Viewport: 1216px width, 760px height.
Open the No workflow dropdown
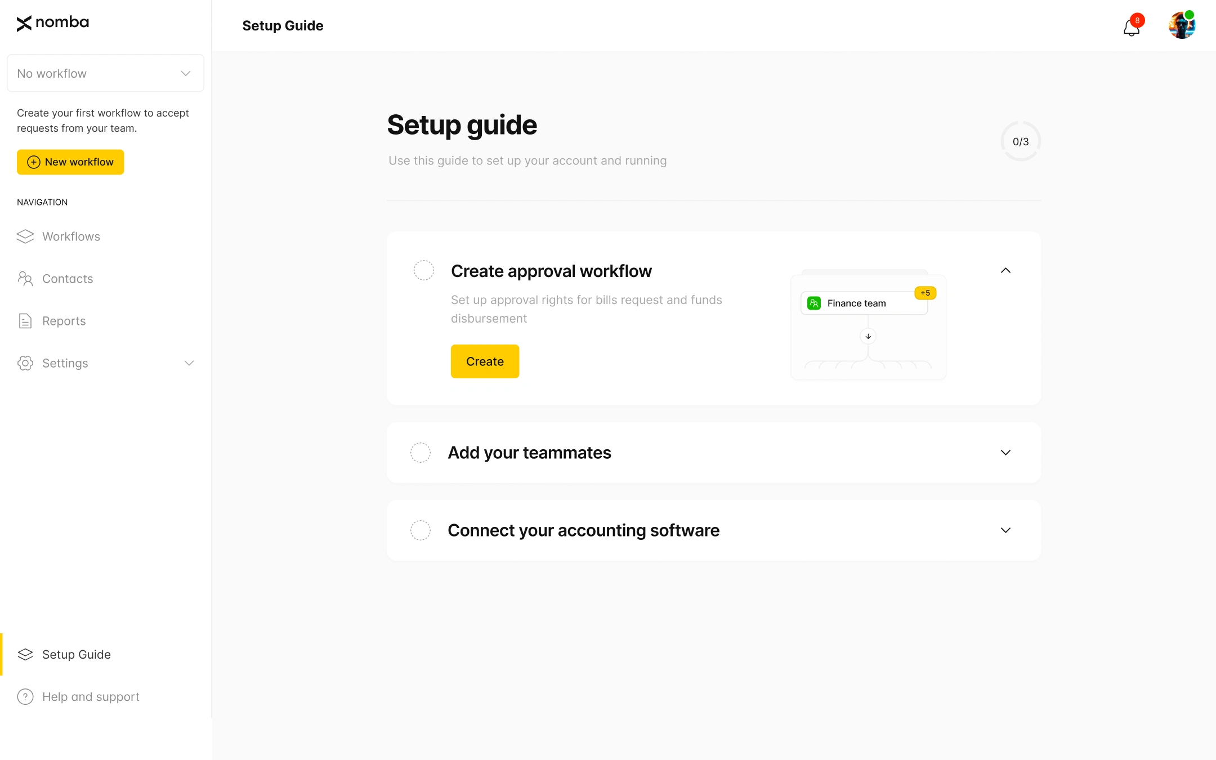(105, 73)
